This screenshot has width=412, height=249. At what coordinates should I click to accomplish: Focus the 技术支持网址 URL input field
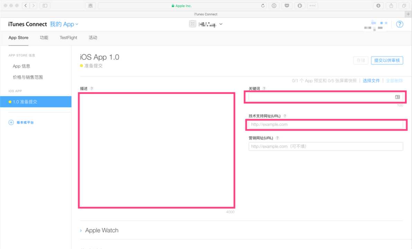point(325,124)
